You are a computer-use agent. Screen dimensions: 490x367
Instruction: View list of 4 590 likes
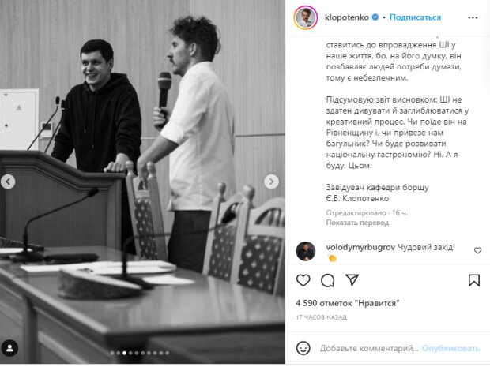point(347,303)
